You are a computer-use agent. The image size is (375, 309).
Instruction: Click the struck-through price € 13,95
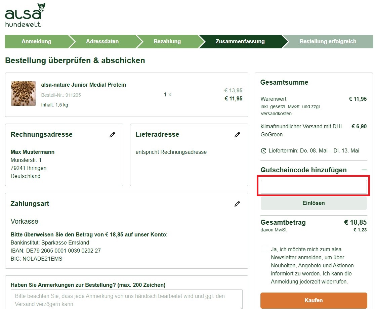[x=233, y=91]
